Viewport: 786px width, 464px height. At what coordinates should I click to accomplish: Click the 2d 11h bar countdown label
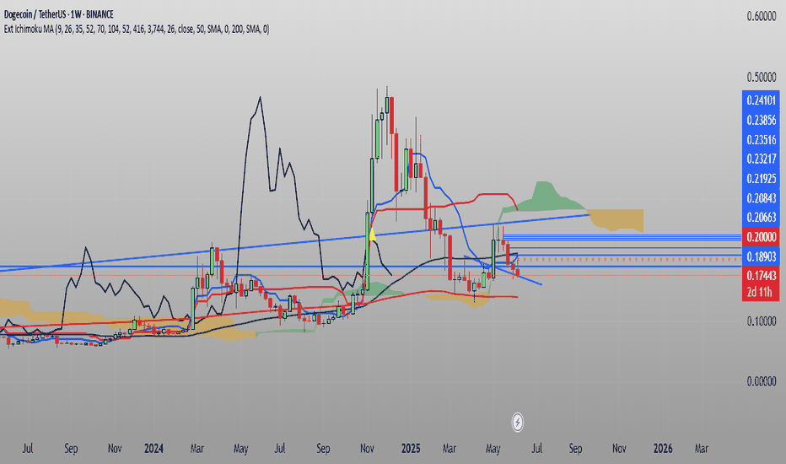click(x=761, y=292)
